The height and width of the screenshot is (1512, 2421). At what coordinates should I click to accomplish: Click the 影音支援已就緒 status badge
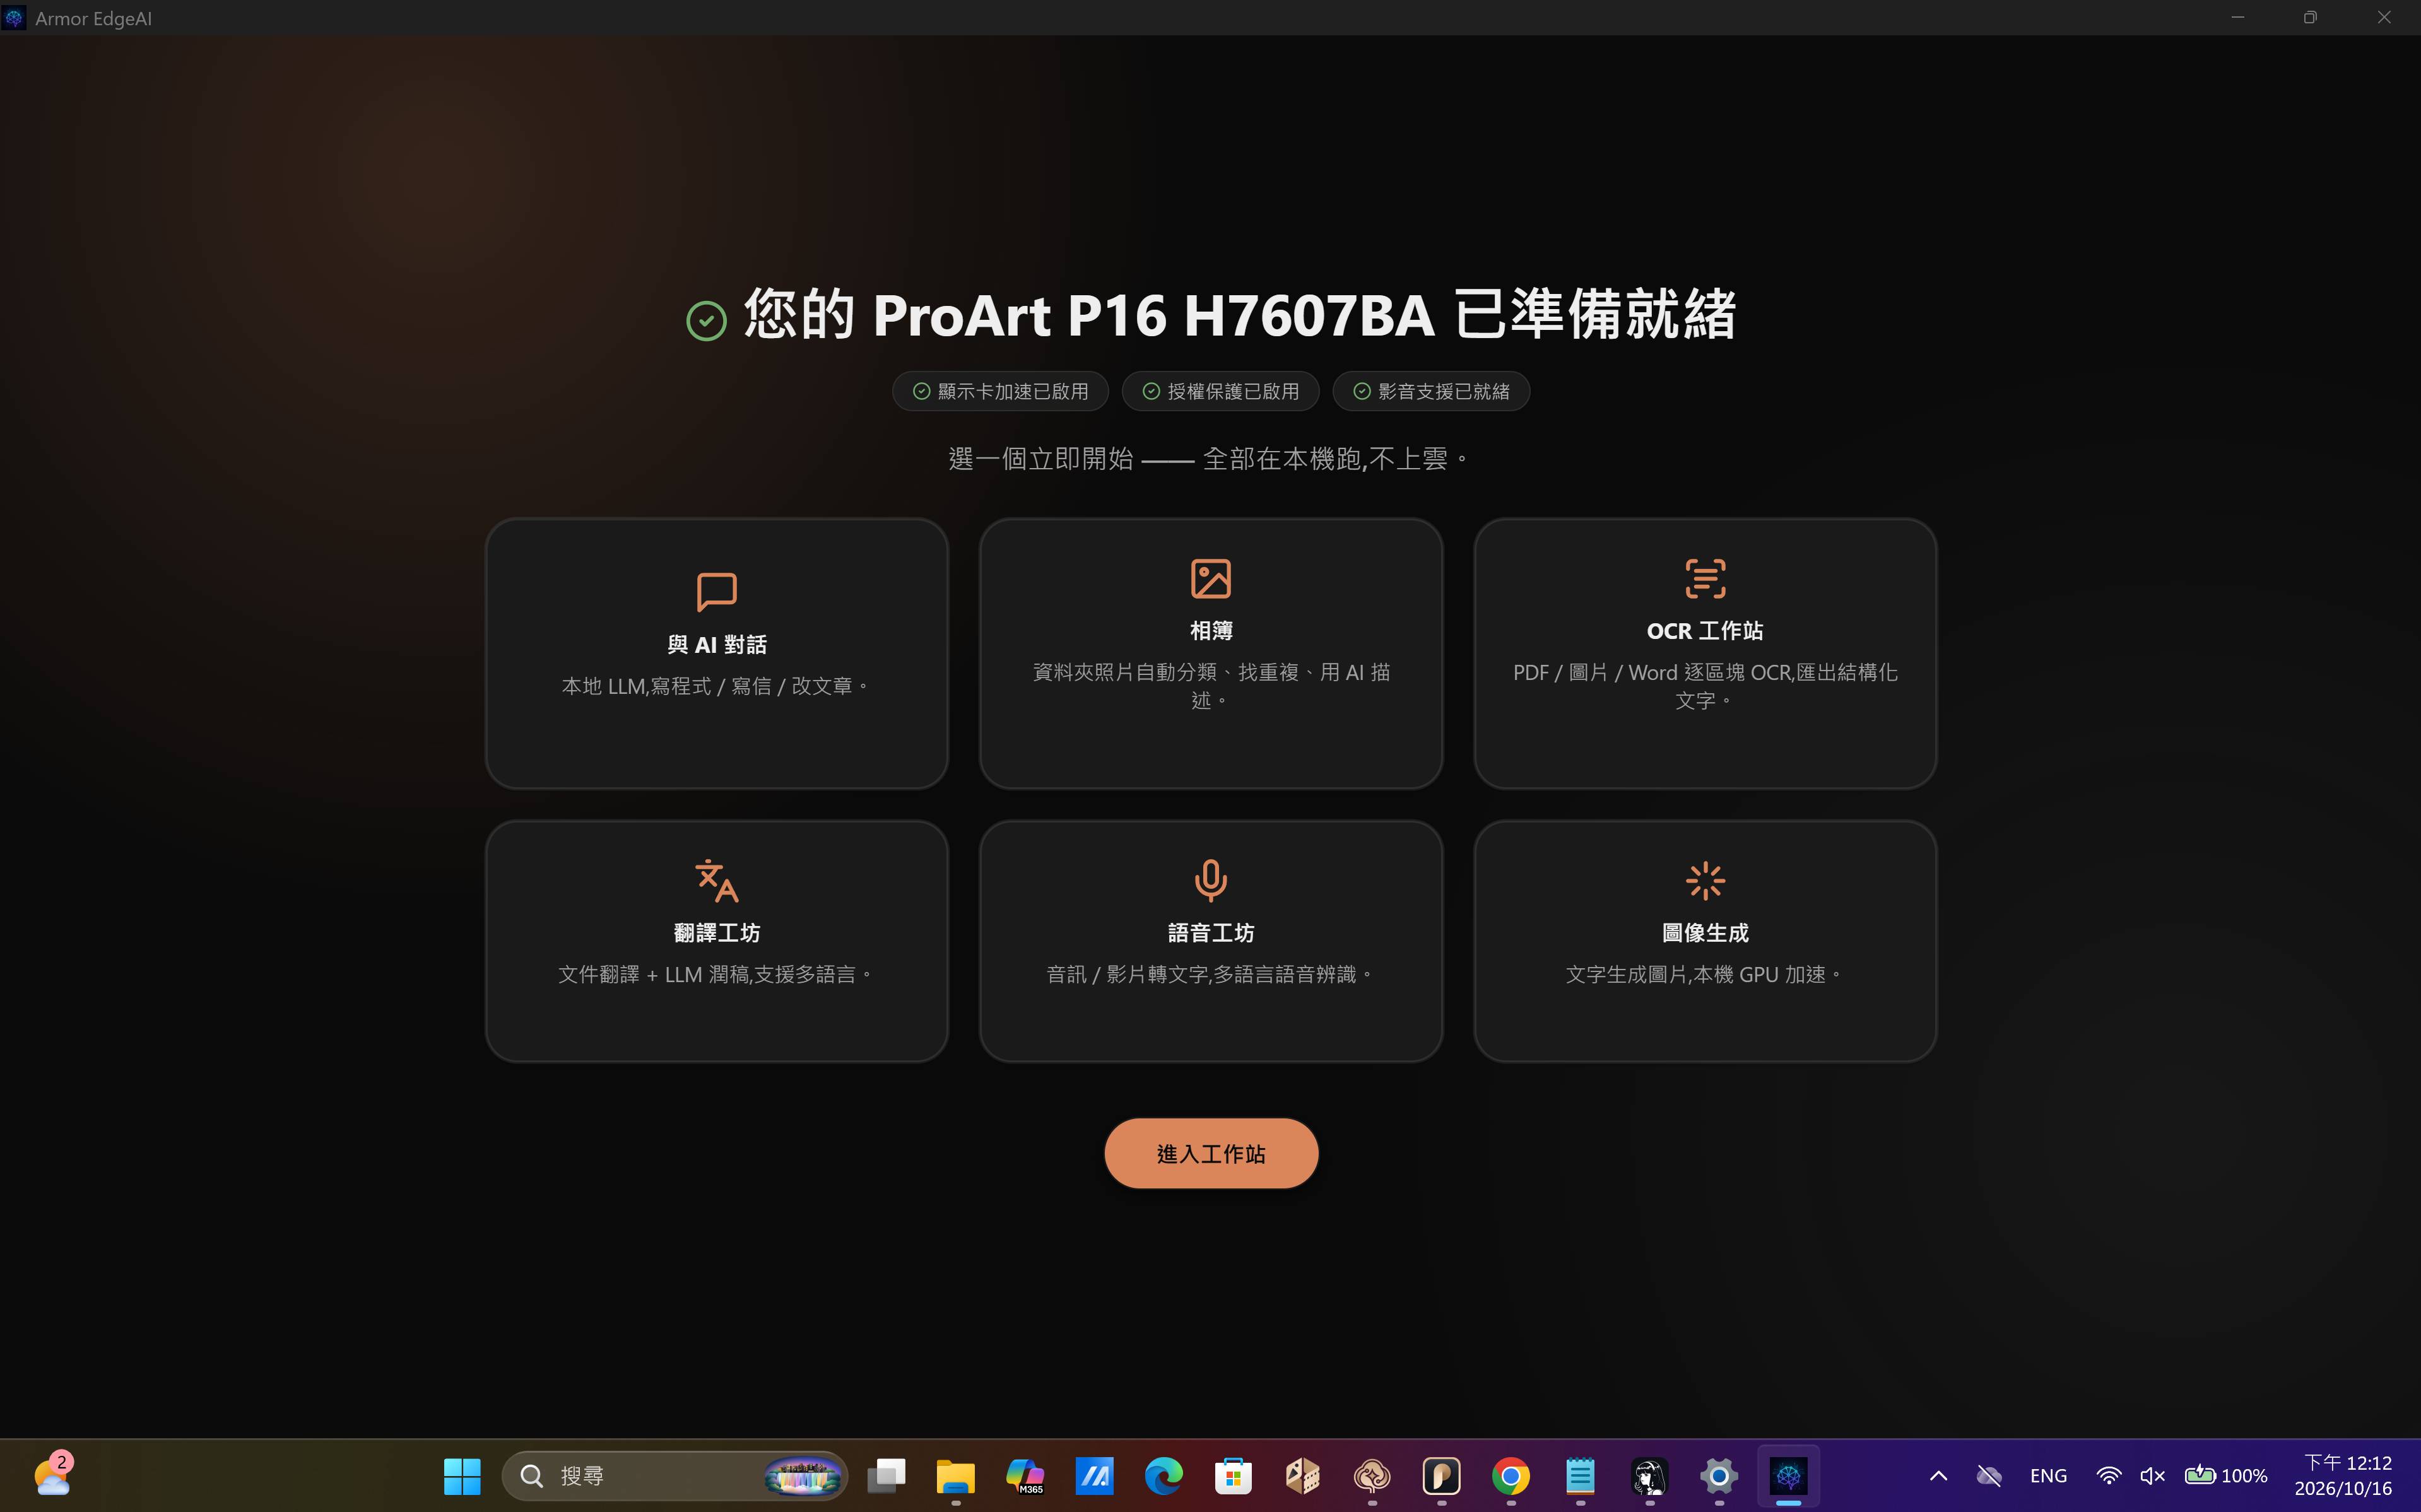[x=1431, y=391]
